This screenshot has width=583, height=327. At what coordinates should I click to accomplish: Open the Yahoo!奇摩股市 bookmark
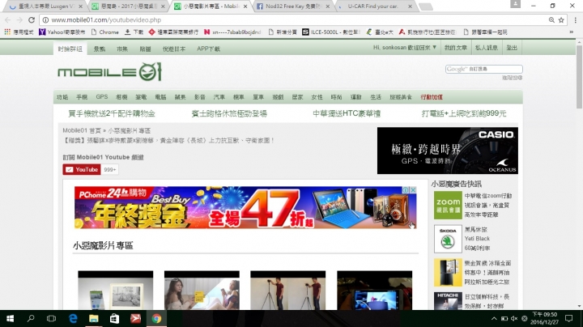click(62, 32)
